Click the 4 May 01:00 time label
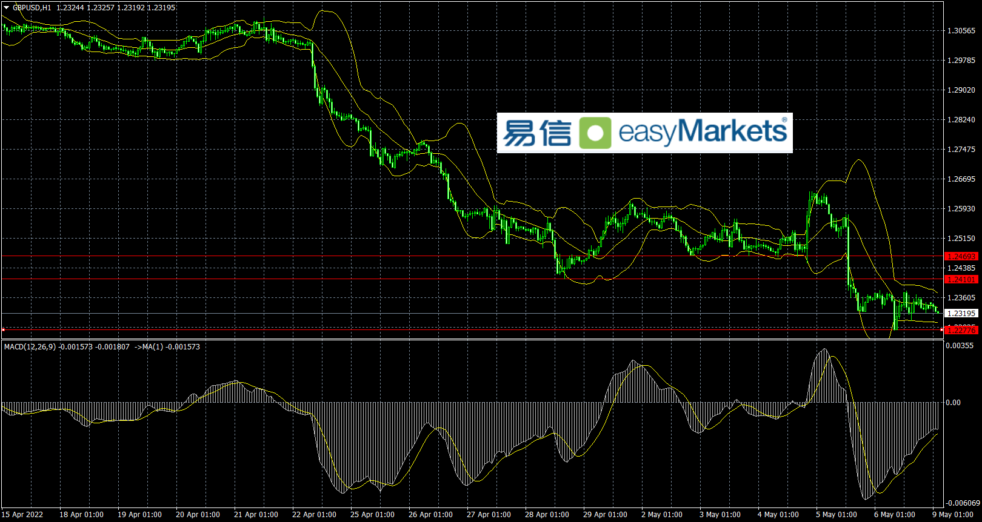982x522 pixels. pyautogui.click(x=778, y=515)
